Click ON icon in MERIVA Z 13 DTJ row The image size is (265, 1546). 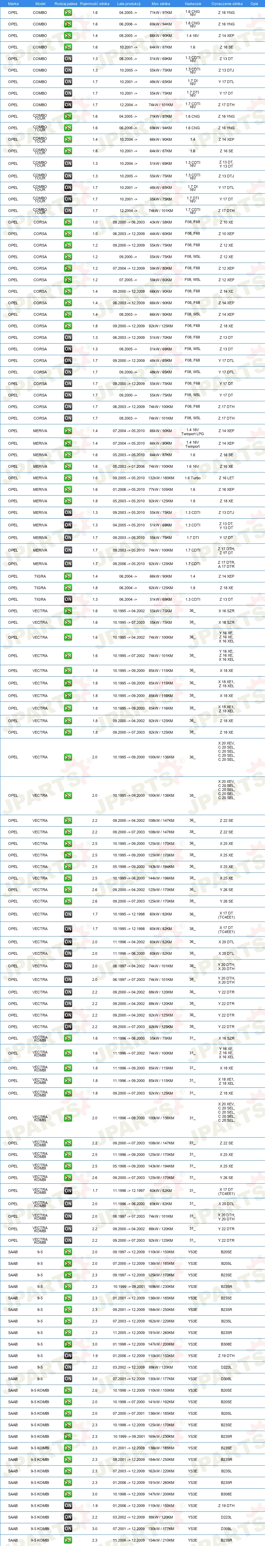(68, 513)
